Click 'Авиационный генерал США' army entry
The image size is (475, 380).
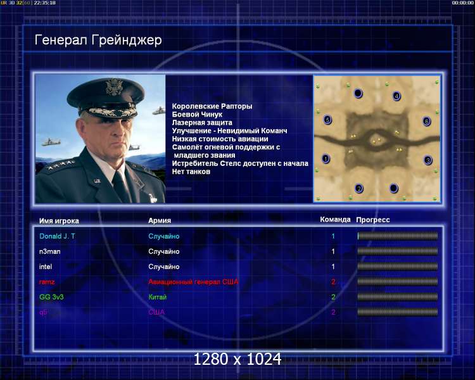click(x=193, y=282)
